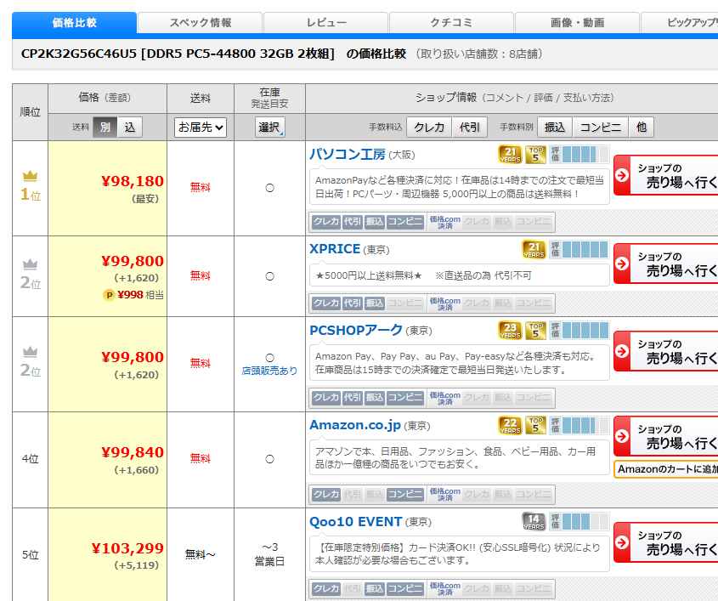The height and width of the screenshot is (601, 718).
Task: Click パソコン工房 rating bar
Action: pyautogui.click(x=579, y=155)
